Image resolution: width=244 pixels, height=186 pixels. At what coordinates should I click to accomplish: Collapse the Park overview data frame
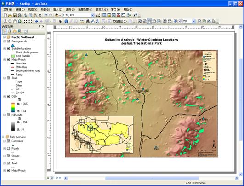point(3,137)
